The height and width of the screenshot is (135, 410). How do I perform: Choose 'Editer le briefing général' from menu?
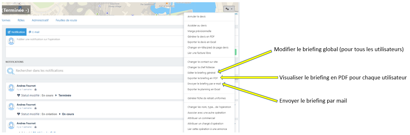tap(201, 73)
